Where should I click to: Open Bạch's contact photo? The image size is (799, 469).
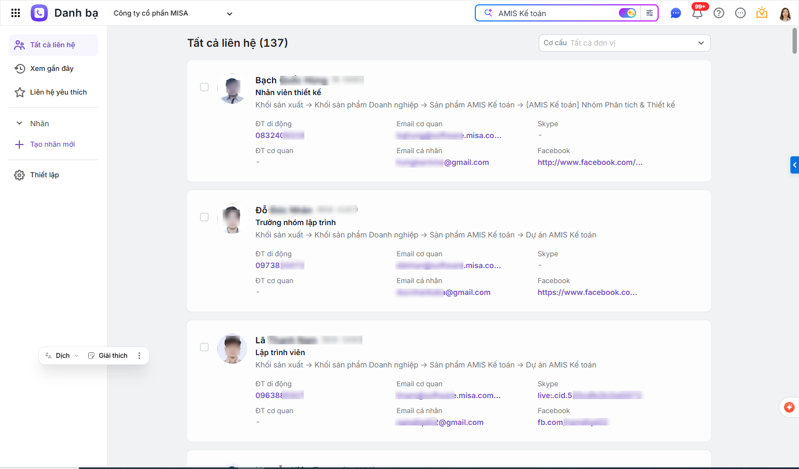click(x=232, y=89)
